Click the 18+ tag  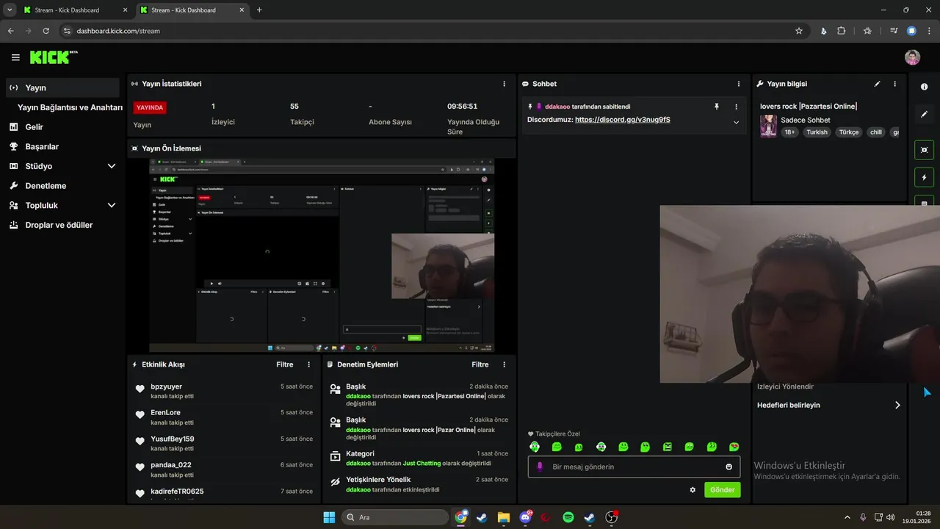[789, 132]
